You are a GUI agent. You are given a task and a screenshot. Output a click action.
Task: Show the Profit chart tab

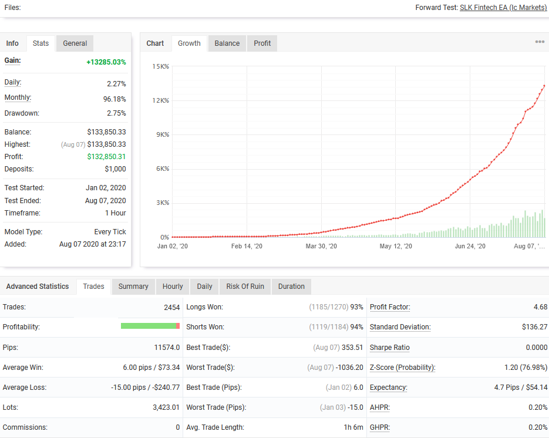pos(262,43)
